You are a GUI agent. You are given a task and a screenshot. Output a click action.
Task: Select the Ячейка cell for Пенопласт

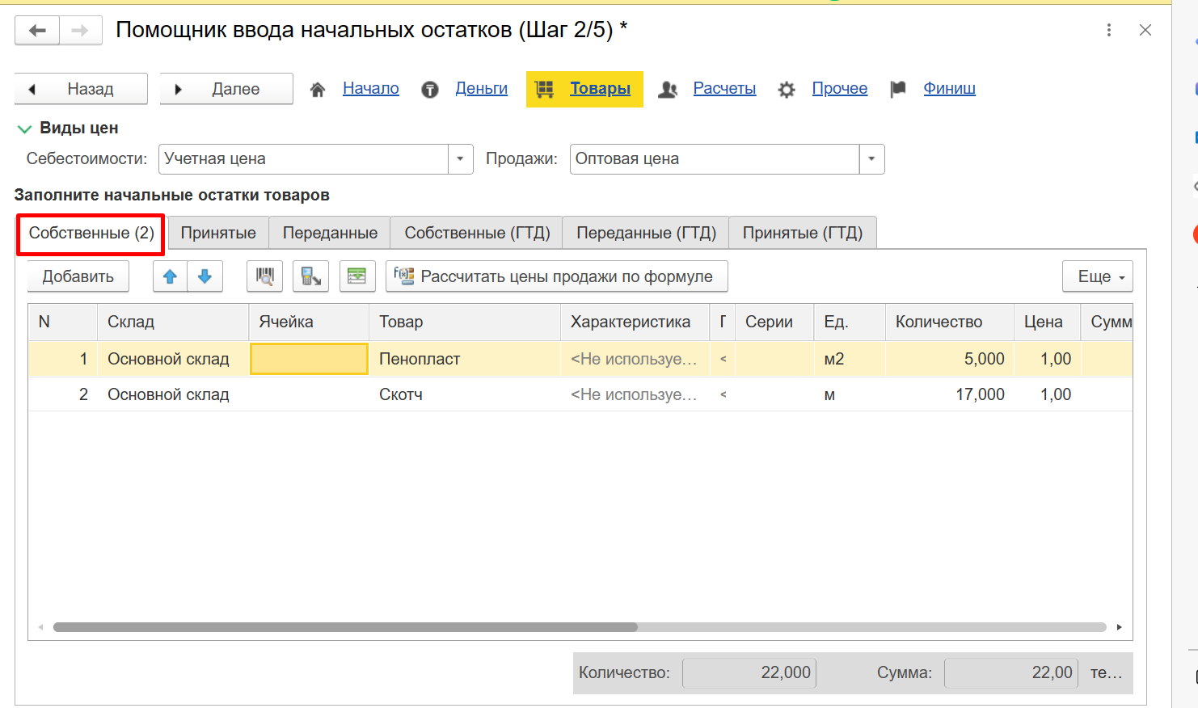click(x=309, y=359)
